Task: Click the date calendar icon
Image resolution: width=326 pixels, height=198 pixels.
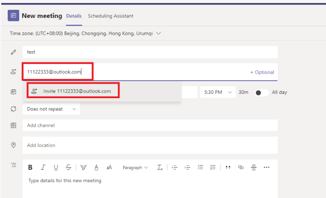Action: [14, 92]
